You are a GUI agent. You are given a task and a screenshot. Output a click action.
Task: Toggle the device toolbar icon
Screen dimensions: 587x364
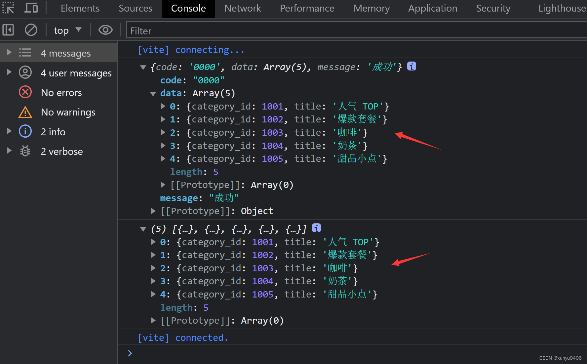pos(31,8)
